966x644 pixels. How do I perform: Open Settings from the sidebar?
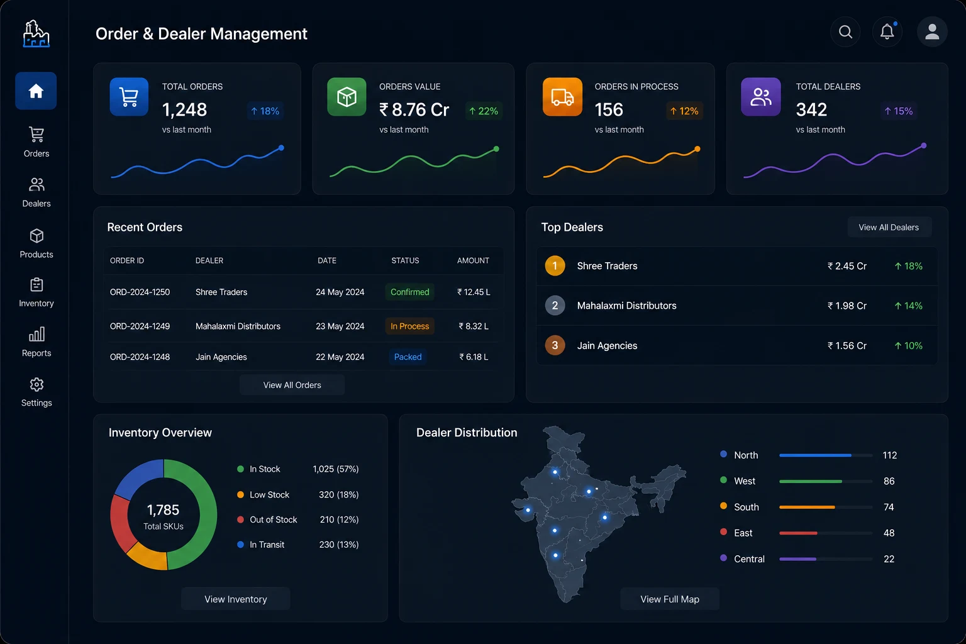tap(36, 392)
